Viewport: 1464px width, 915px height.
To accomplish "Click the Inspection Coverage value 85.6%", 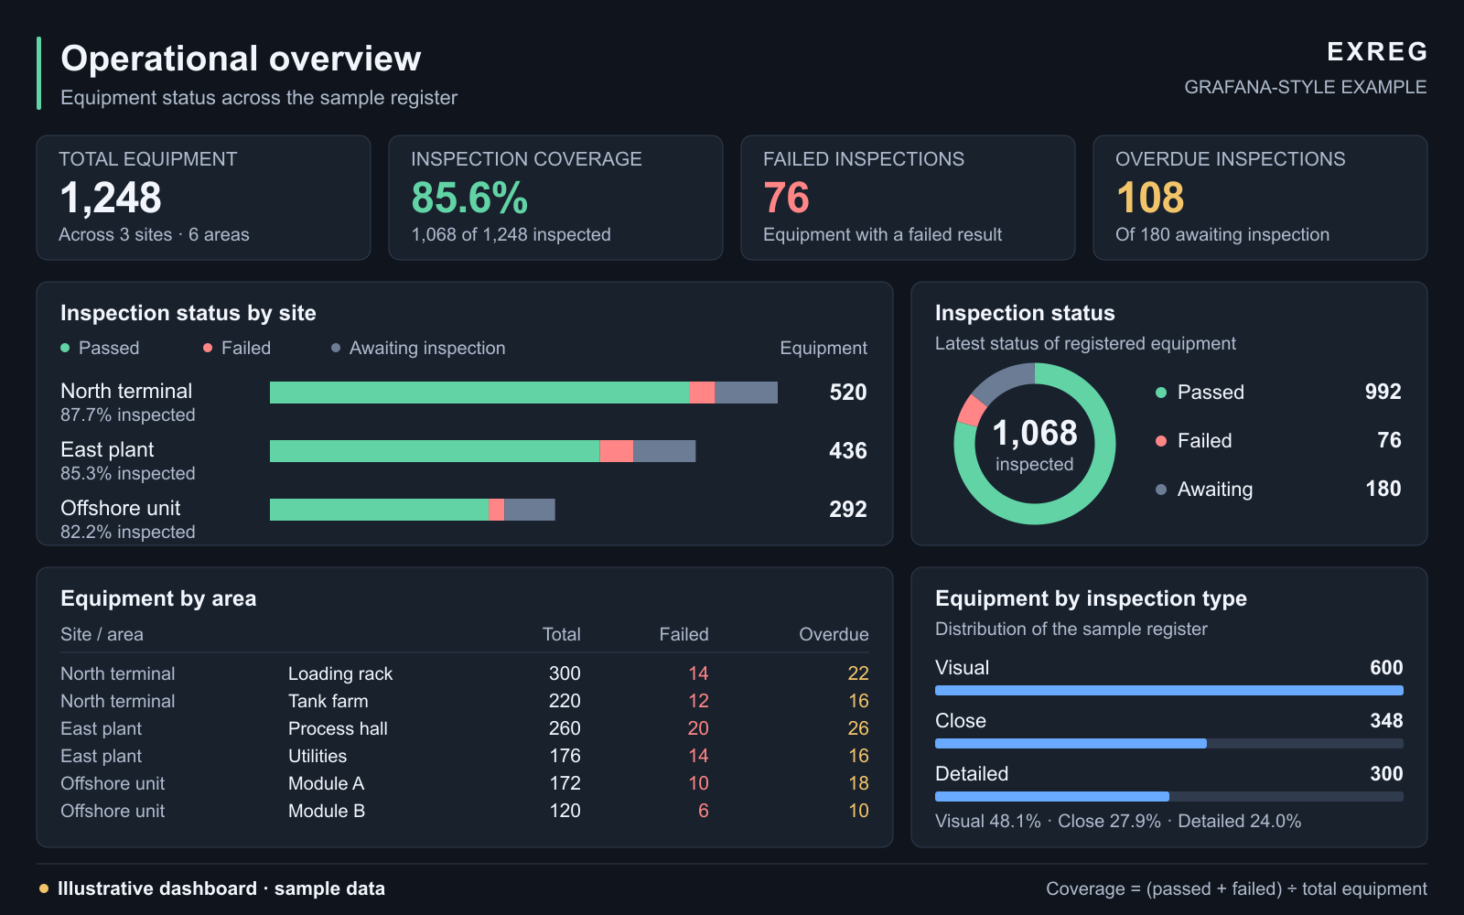I will point(469,198).
